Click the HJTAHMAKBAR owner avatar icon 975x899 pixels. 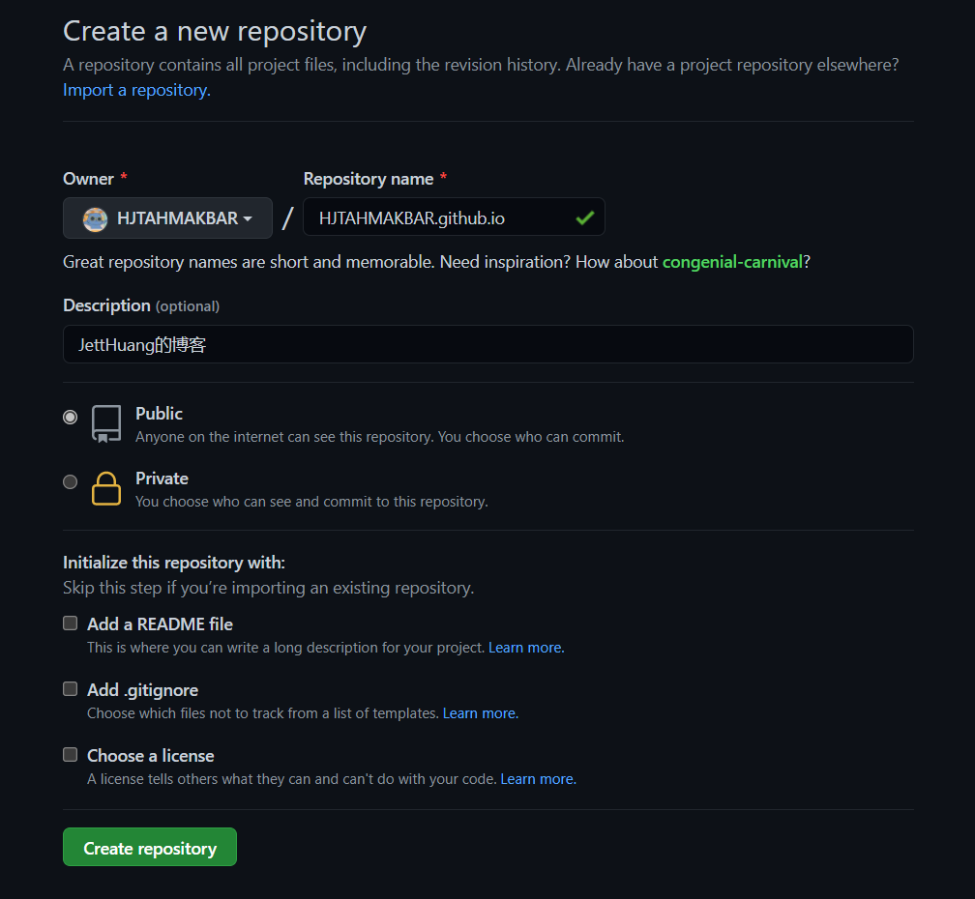coord(95,218)
